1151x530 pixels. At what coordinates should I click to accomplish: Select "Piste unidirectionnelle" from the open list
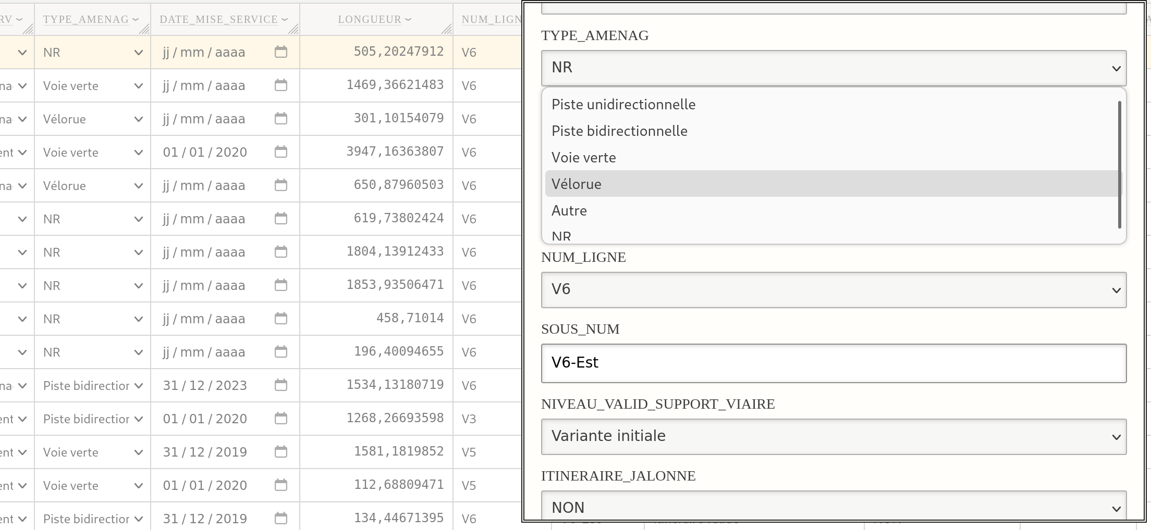point(623,105)
